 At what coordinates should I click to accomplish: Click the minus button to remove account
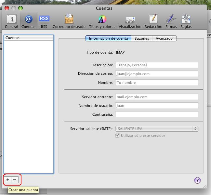click(15, 180)
